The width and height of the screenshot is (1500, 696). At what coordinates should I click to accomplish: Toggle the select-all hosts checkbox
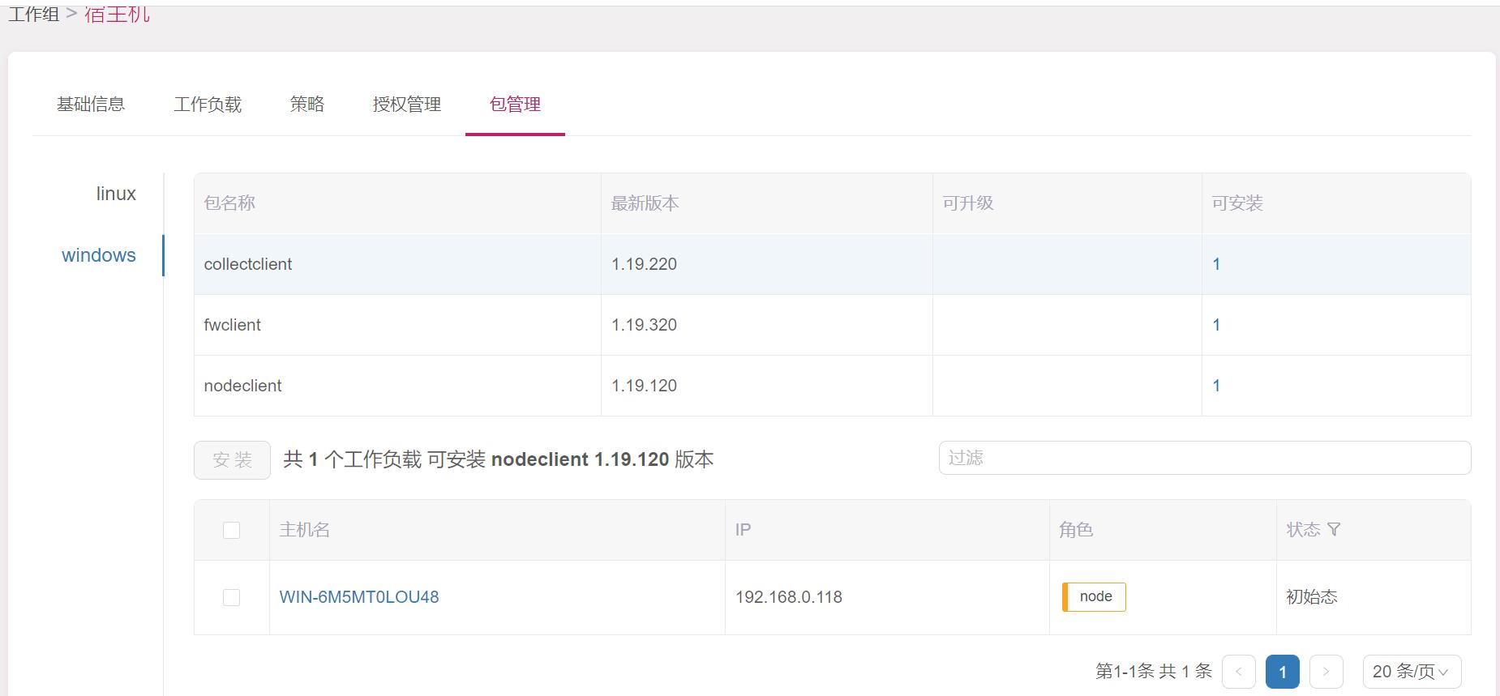[x=231, y=530]
